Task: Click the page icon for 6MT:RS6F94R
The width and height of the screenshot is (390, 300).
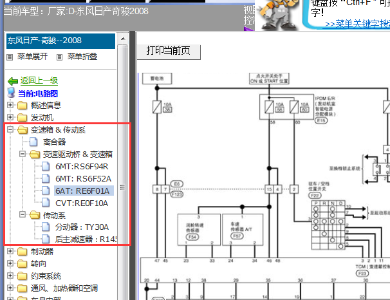Action: point(46,166)
